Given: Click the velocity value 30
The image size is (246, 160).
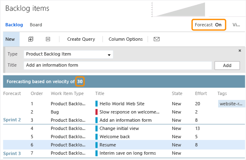Looking at the screenshot, I should point(80,81).
